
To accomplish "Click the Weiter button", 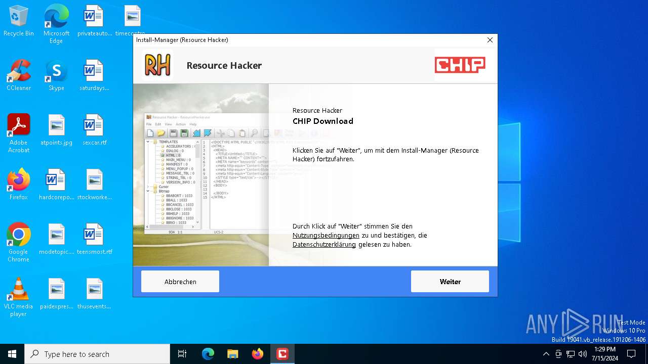I will point(450,282).
